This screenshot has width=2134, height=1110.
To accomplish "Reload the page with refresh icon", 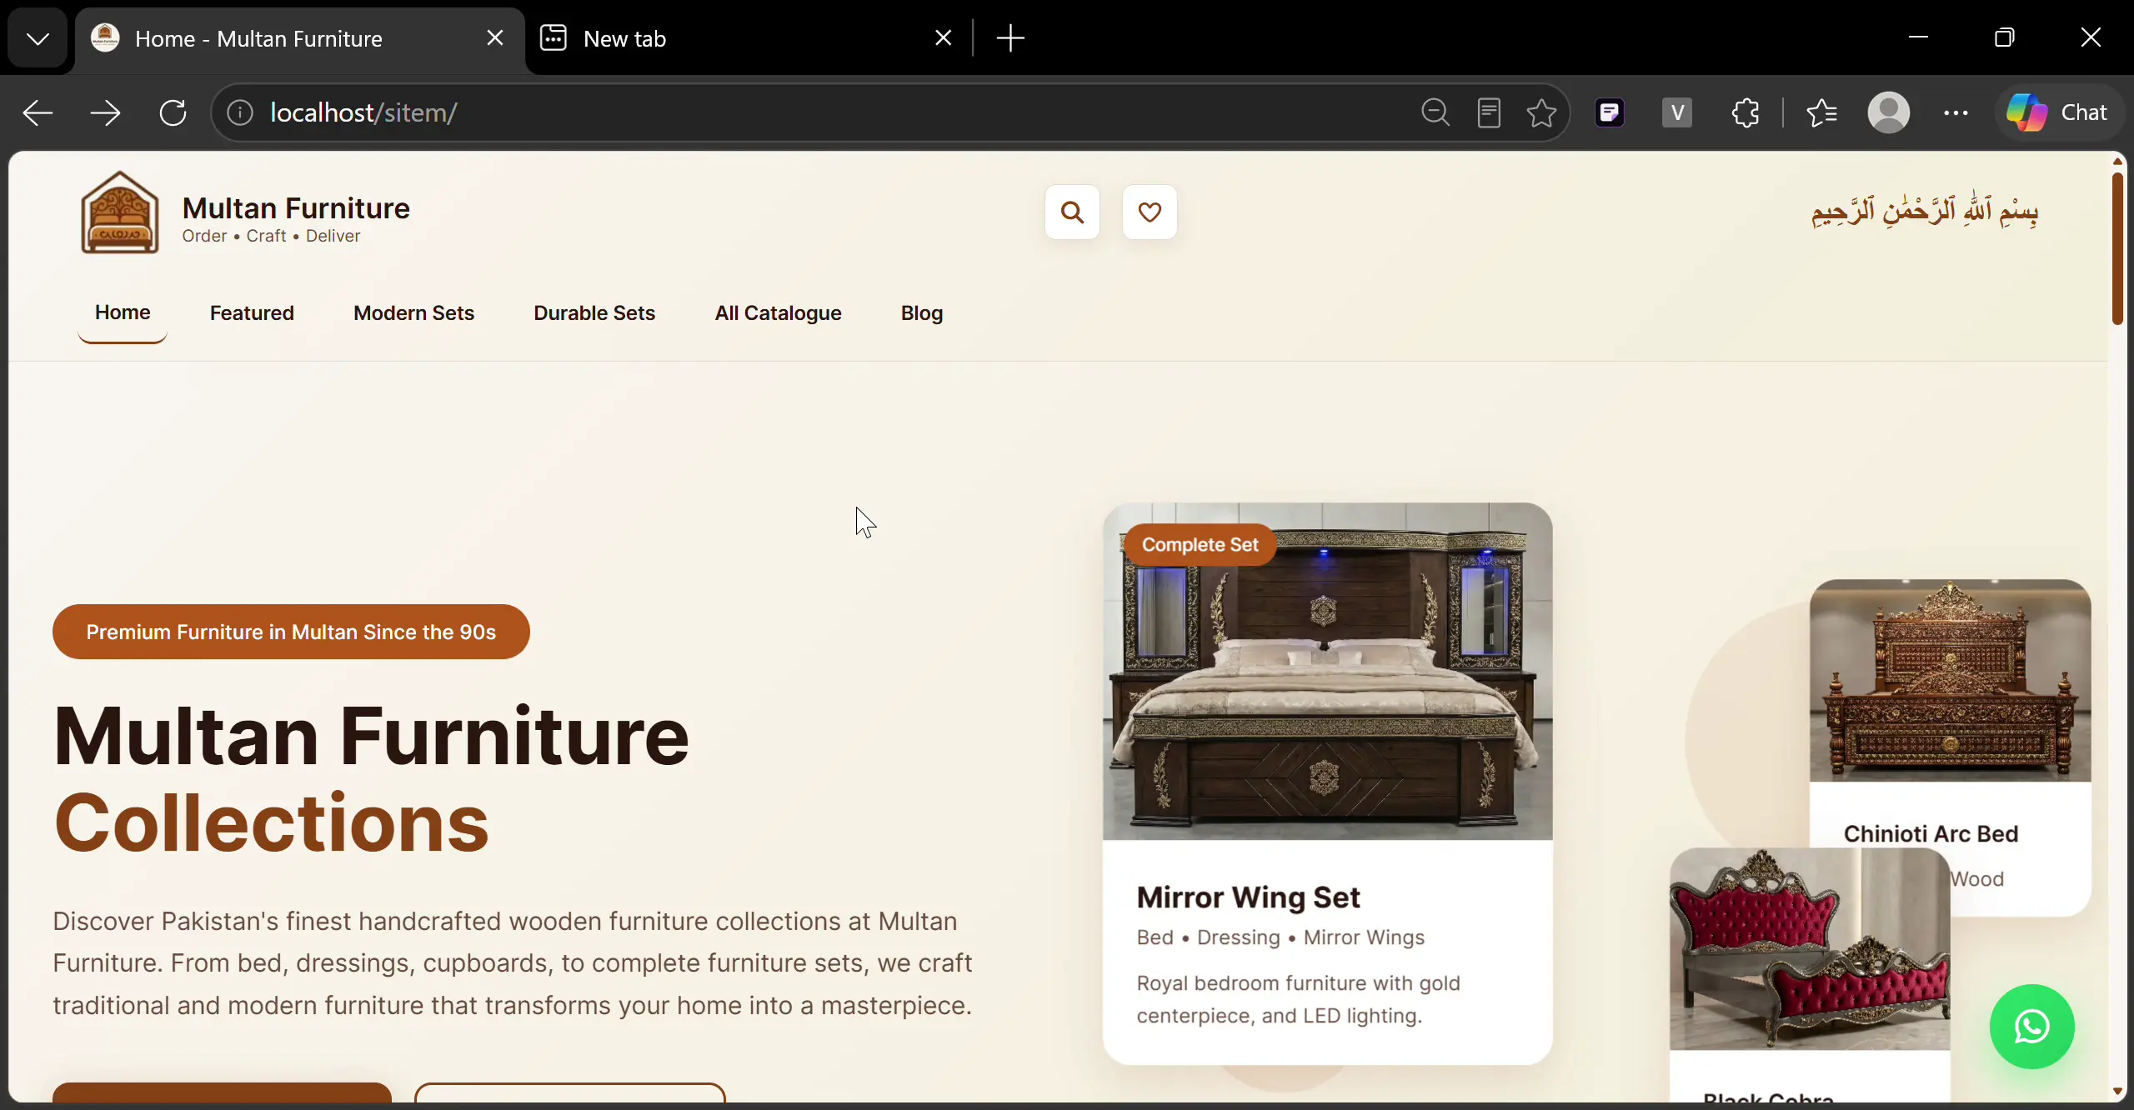I will point(173,112).
